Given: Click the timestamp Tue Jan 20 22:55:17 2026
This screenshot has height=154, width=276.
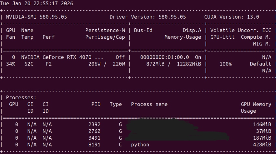Looking at the screenshot, I should pyautogui.click(x=36, y=4).
